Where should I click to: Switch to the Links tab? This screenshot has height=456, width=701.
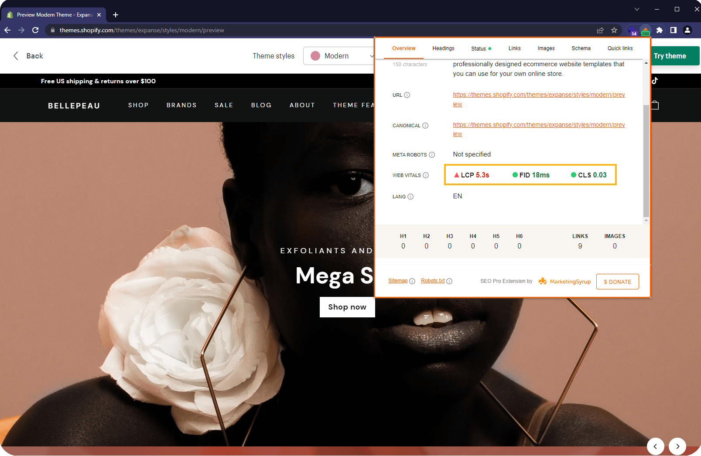click(x=514, y=48)
